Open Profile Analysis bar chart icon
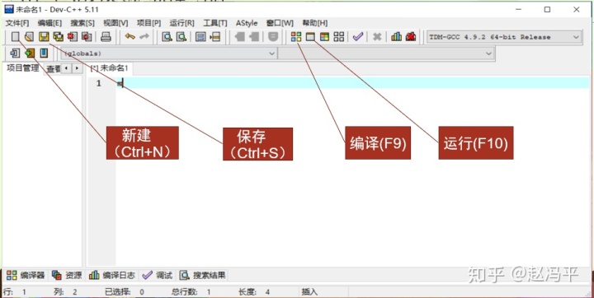The image size is (594, 298). tap(396, 37)
